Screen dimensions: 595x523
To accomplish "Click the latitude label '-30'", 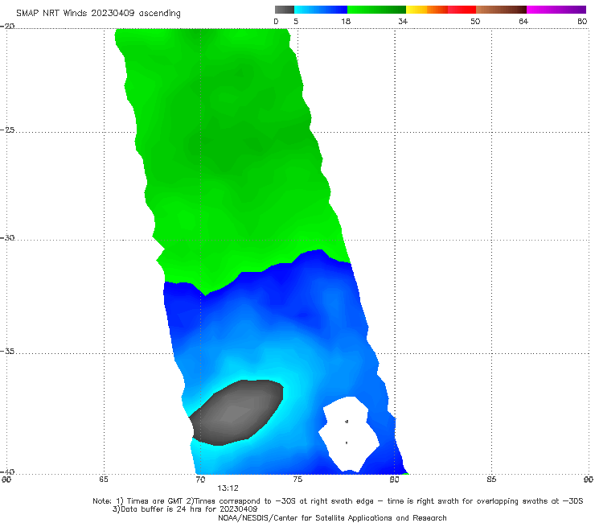I will (x=7, y=238).
